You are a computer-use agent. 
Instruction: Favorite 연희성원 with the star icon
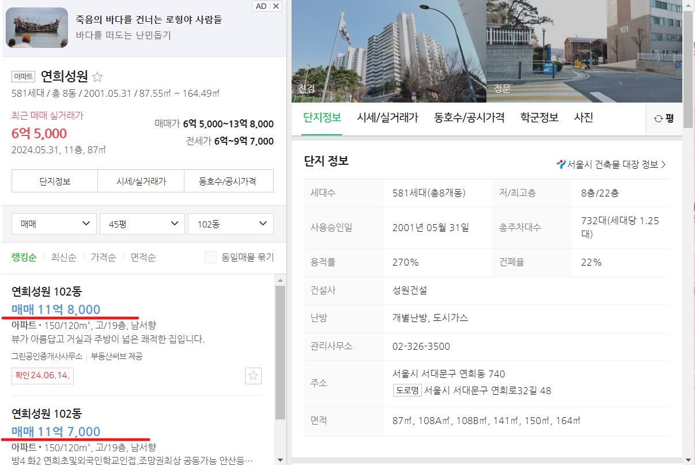click(x=97, y=77)
